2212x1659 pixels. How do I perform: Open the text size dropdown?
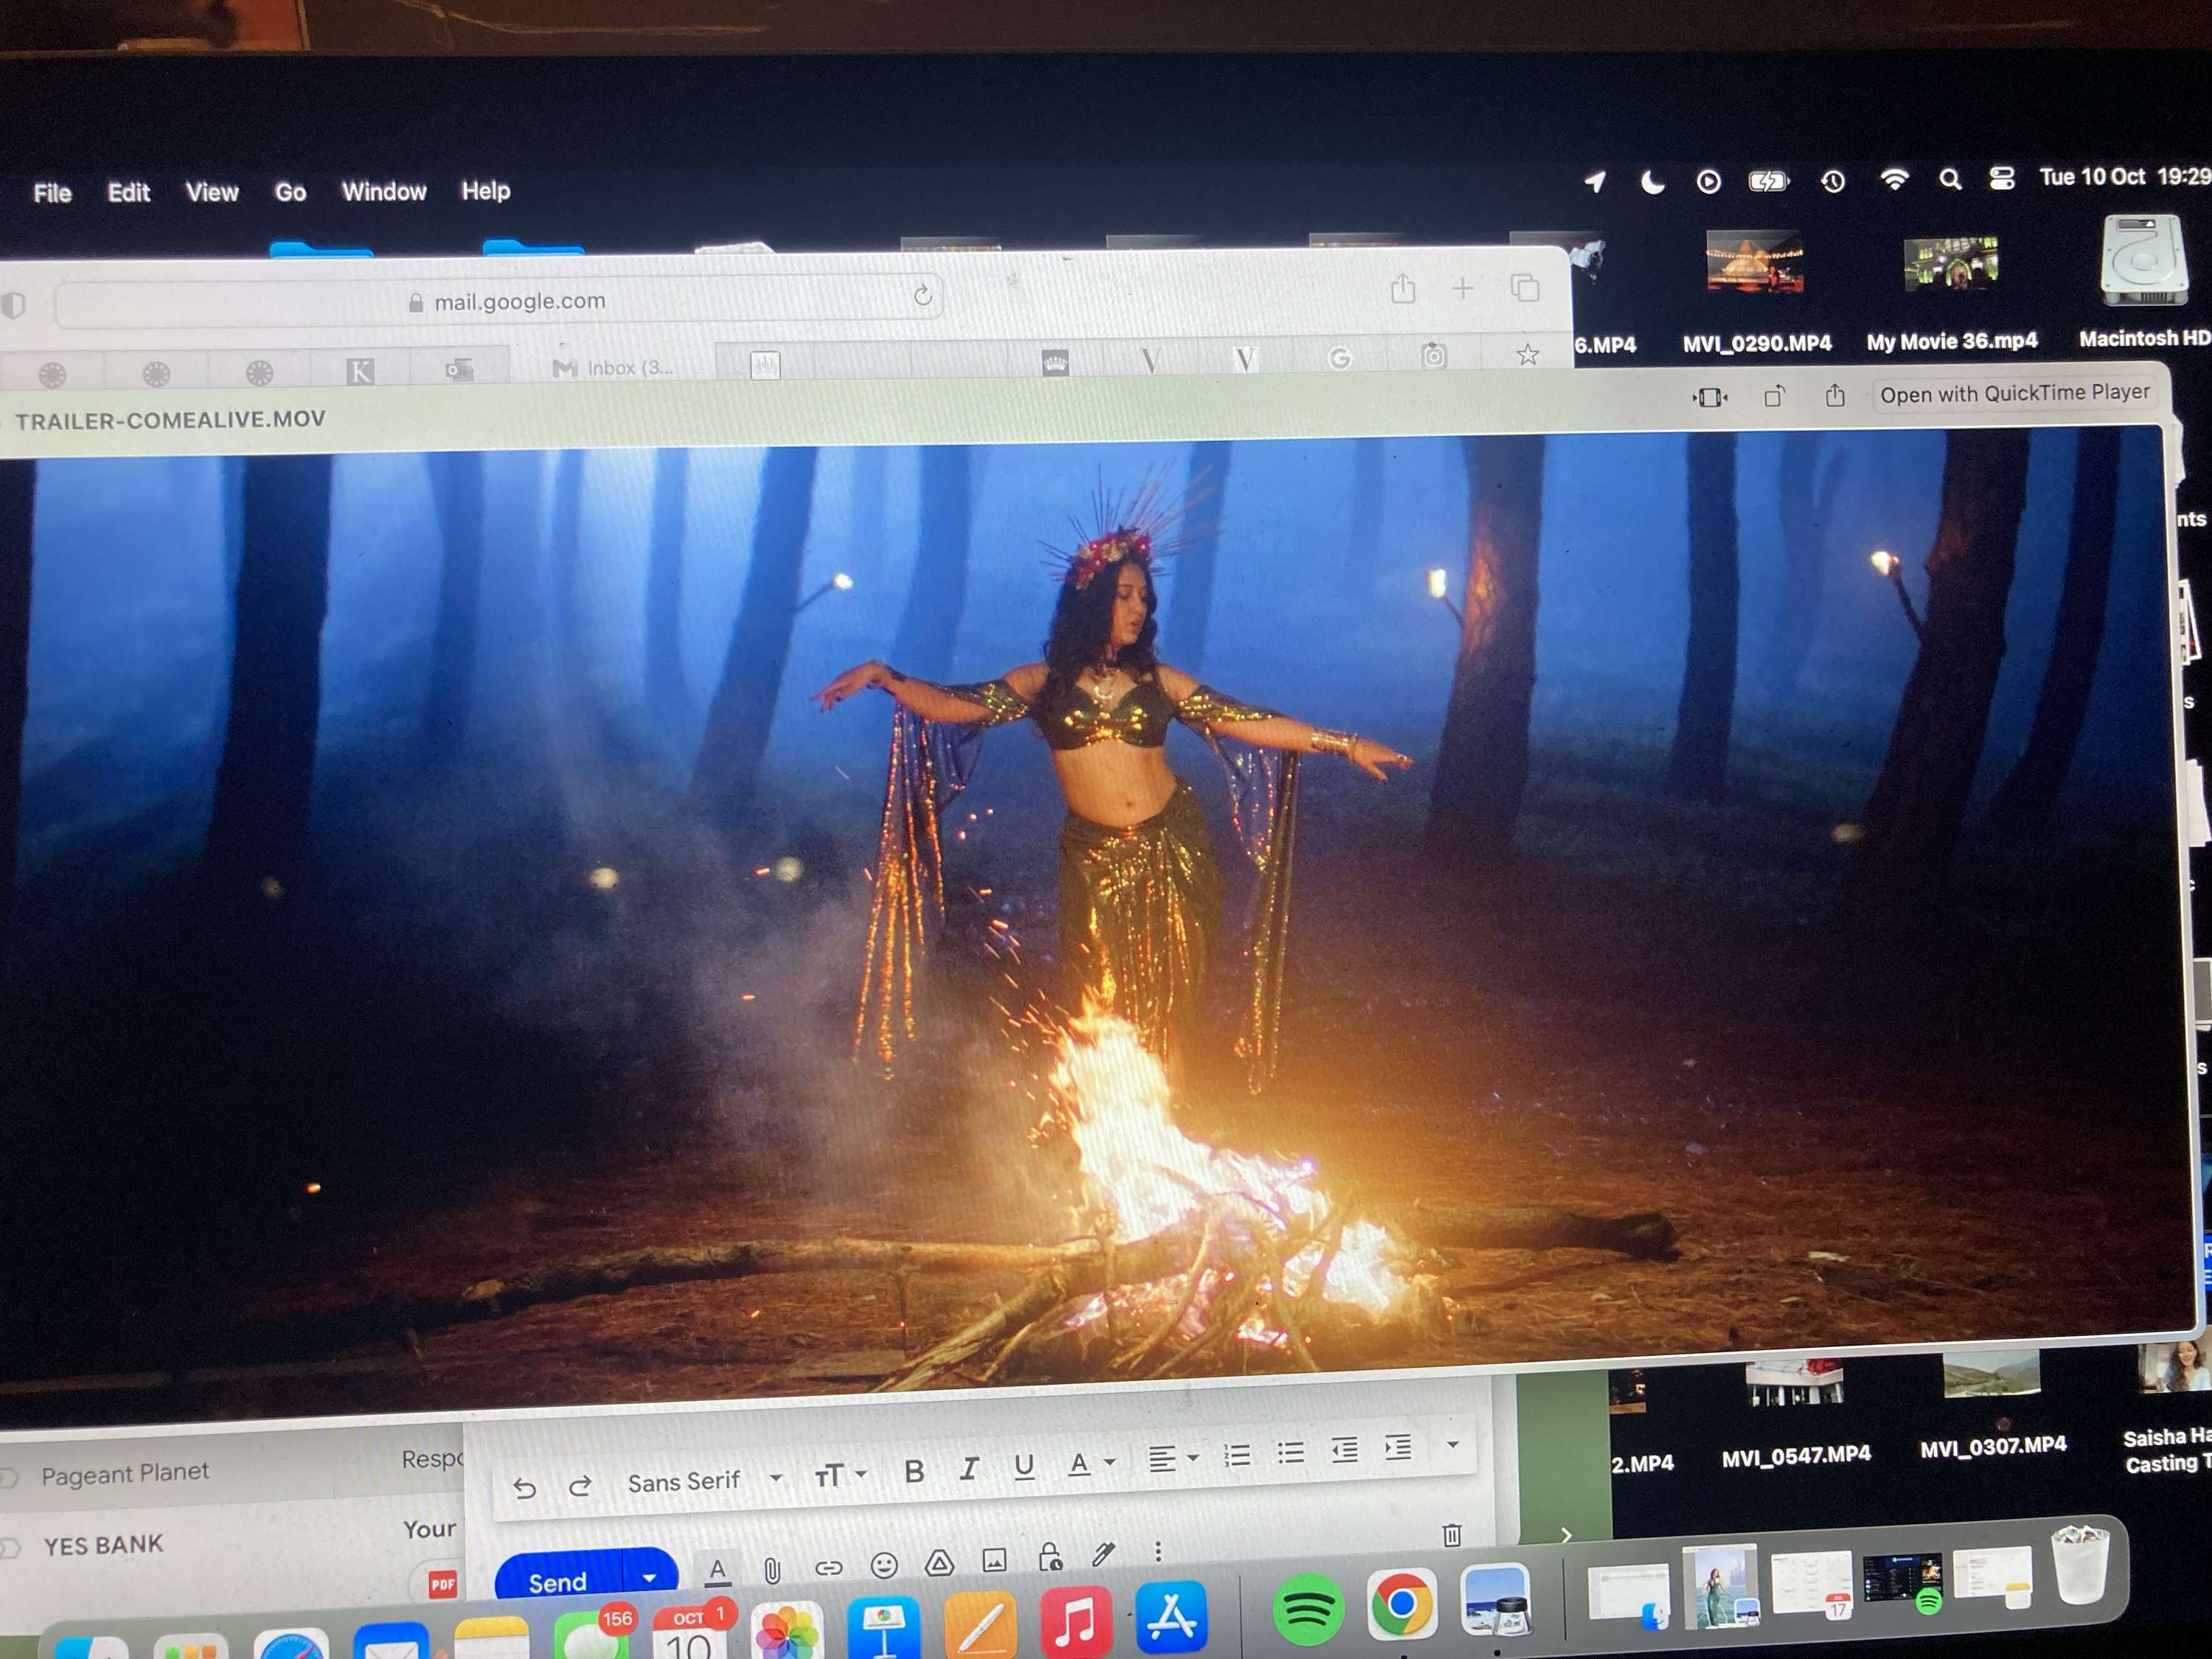840,1475
